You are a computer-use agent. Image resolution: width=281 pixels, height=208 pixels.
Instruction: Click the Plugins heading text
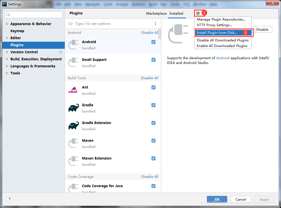point(76,13)
